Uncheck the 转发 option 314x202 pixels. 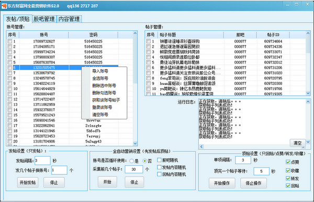[x=288, y=178]
